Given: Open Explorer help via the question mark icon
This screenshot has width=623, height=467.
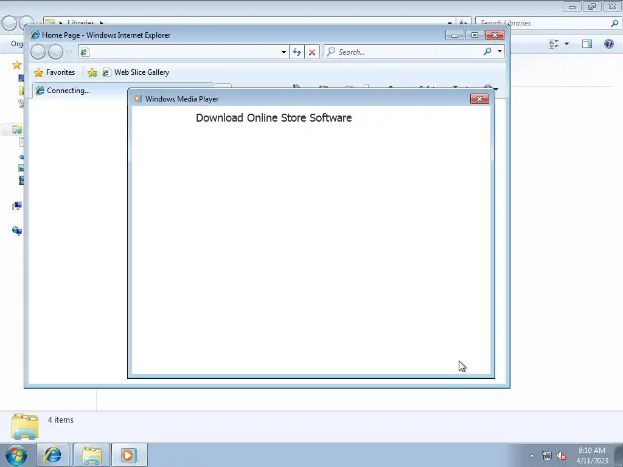Looking at the screenshot, I should pos(608,44).
